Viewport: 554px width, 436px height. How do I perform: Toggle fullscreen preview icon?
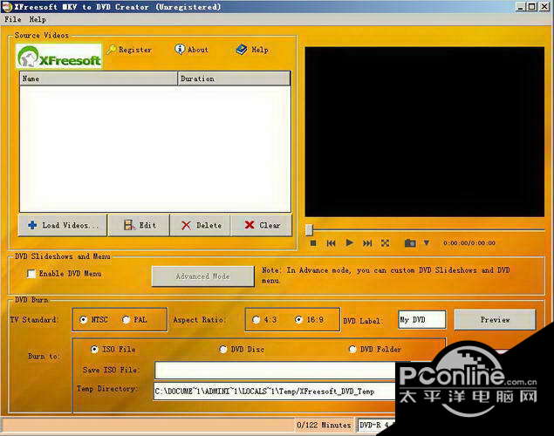click(385, 243)
